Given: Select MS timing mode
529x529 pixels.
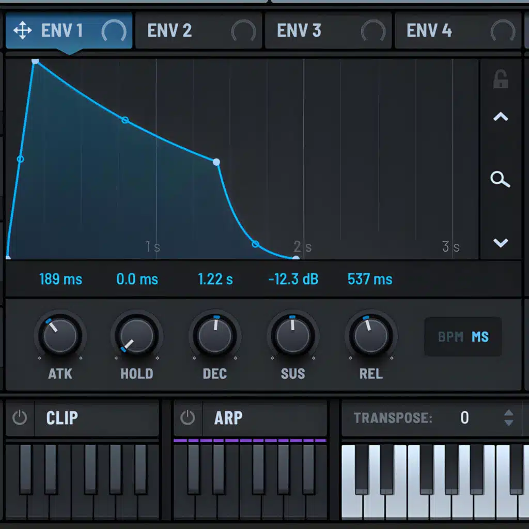Looking at the screenshot, I should 480,337.
